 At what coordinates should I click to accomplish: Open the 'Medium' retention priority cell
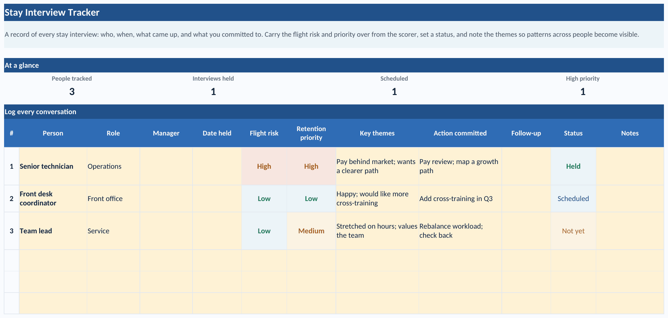point(311,231)
